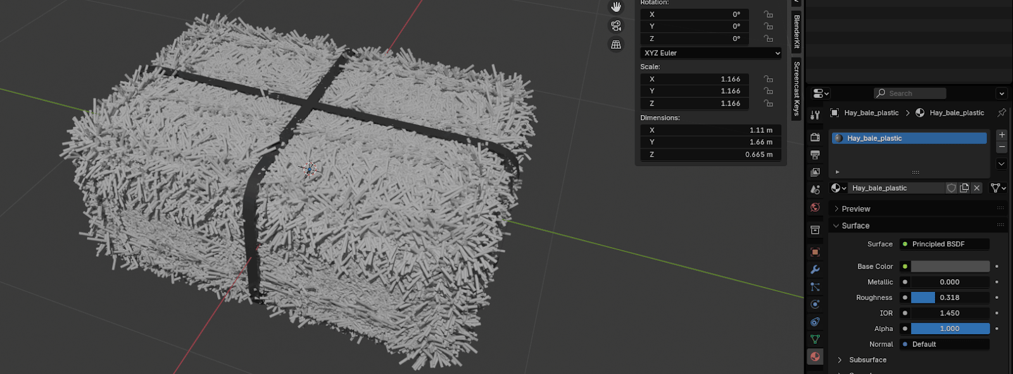The height and width of the screenshot is (374, 1013).
Task: Open the Modifiers wrench tab
Action: click(x=815, y=270)
